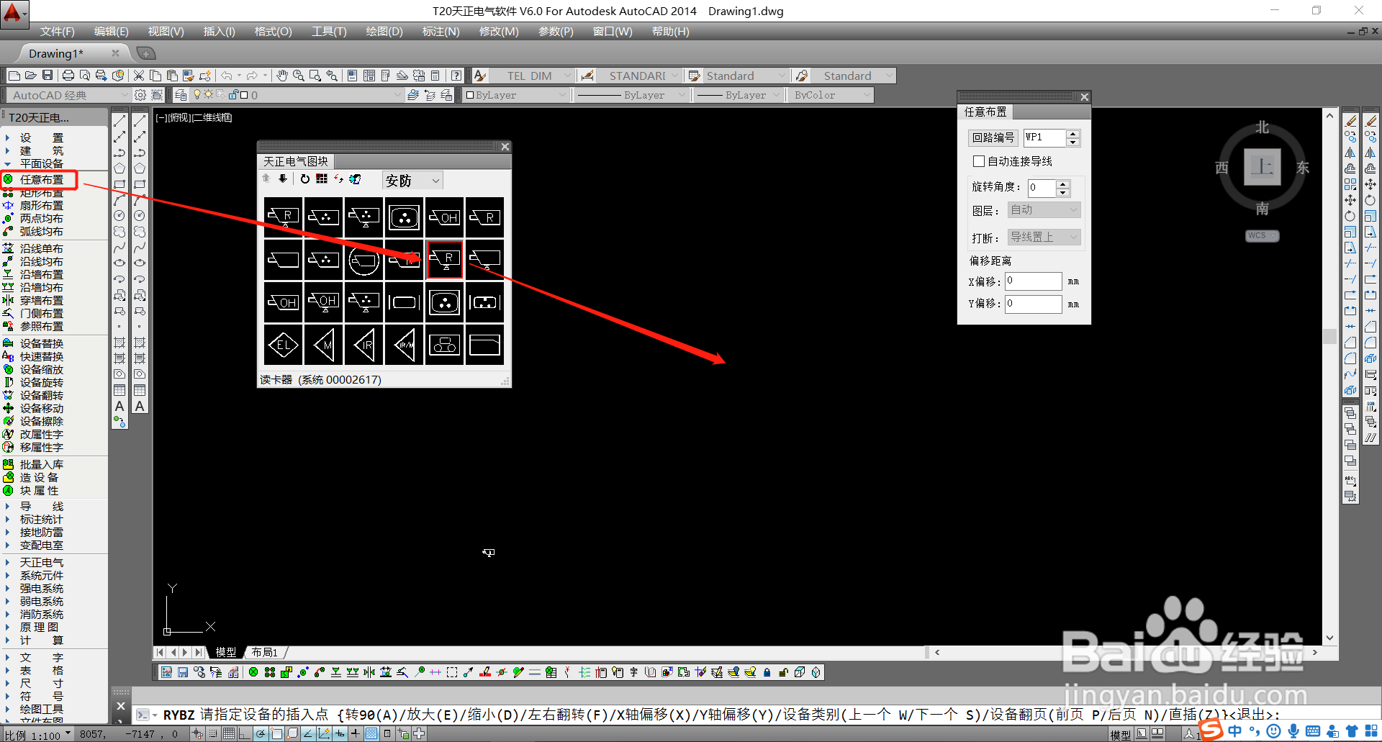Toggle Grid display in status bar
Viewport: 1382px width, 742px height.
click(x=229, y=734)
